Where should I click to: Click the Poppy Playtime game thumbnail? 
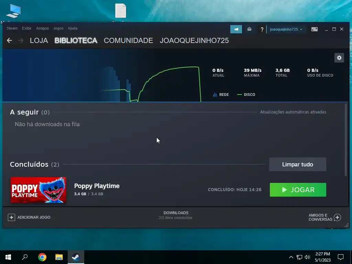pyautogui.click(x=38, y=190)
